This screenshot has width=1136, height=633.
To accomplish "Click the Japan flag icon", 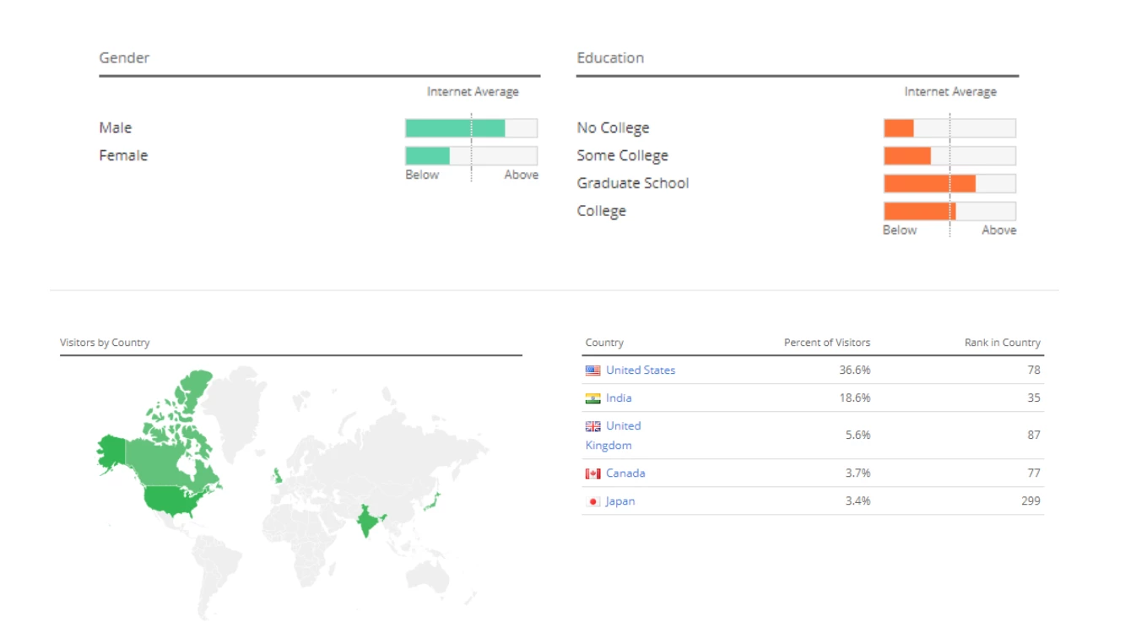I will pyautogui.click(x=592, y=501).
